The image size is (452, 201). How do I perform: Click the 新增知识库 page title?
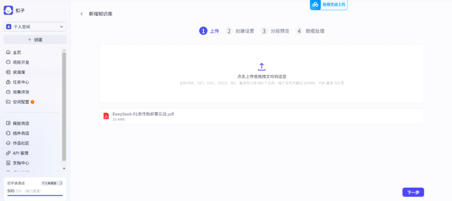click(100, 14)
